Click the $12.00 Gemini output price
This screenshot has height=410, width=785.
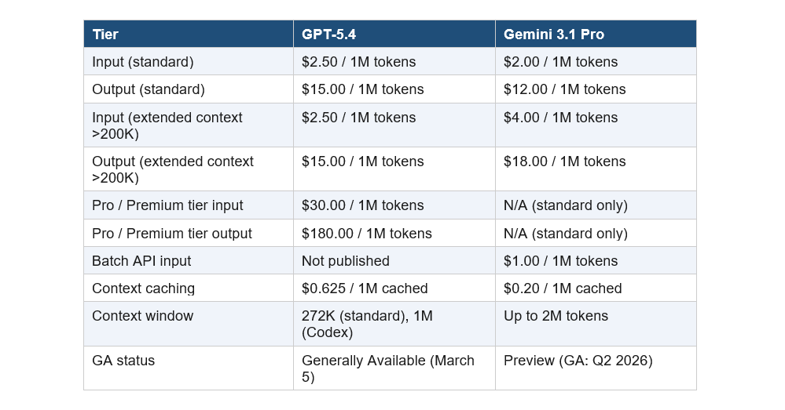(564, 89)
